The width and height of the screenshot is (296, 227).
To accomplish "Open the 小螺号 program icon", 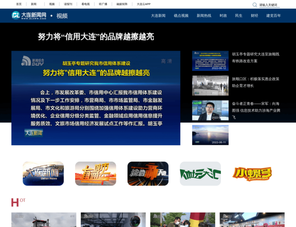I will [x=253, y=173].
